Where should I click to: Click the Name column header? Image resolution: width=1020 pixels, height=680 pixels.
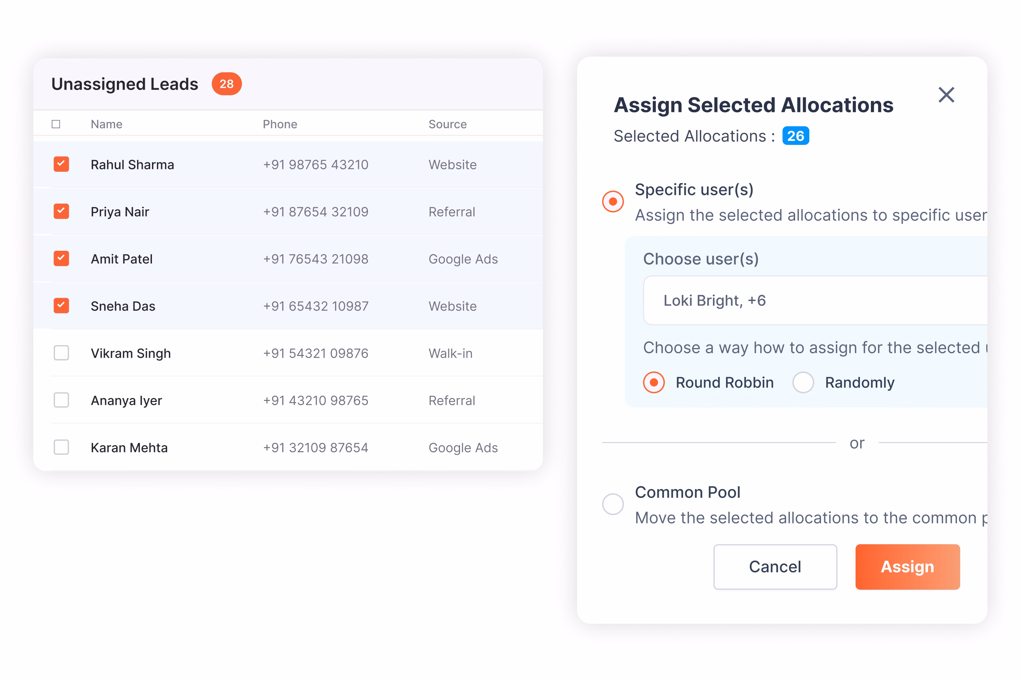[107, 124]
